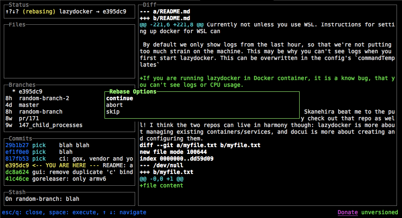The height and width of the screenshot is (218, 402).
Task: Click the Commits panel title
Action: pos(21,139)
